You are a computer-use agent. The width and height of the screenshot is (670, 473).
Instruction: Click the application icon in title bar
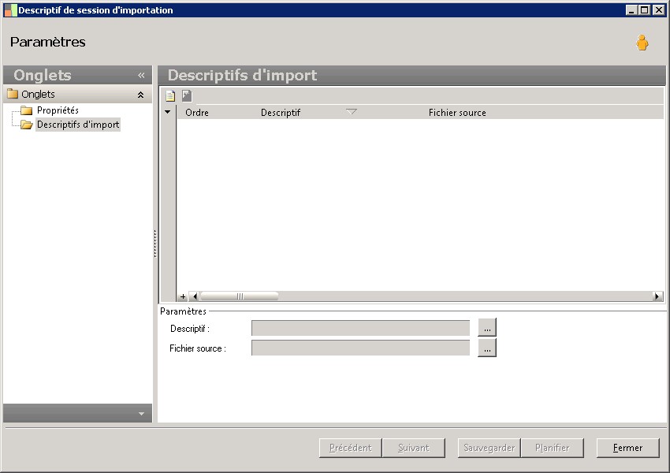11,10
